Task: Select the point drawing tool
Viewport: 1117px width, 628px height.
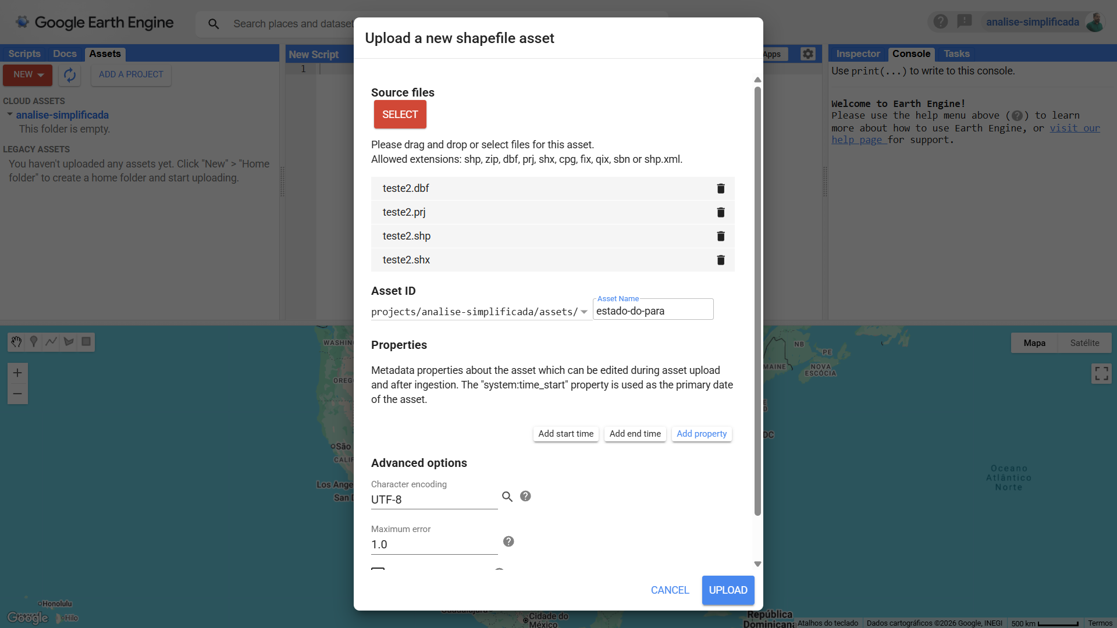Action: (33, 342)
